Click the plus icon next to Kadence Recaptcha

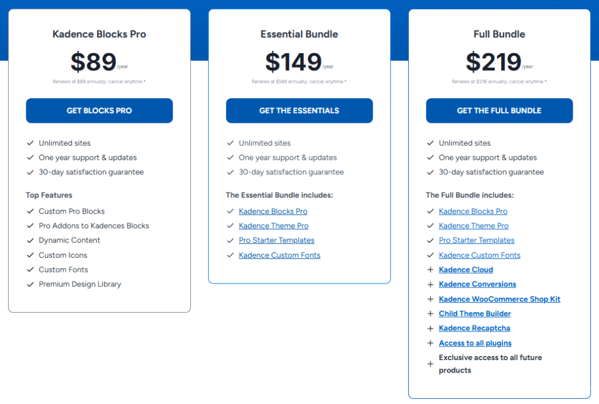tap(431, 329)
